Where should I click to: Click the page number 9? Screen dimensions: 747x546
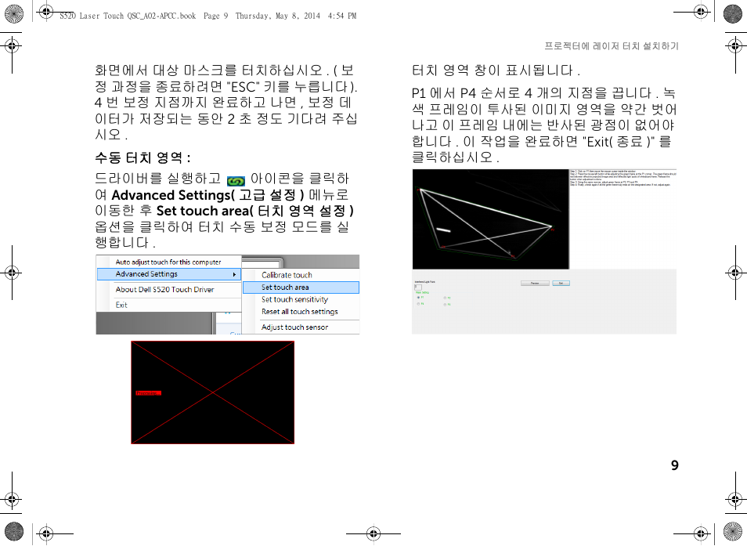coord(675,465)
